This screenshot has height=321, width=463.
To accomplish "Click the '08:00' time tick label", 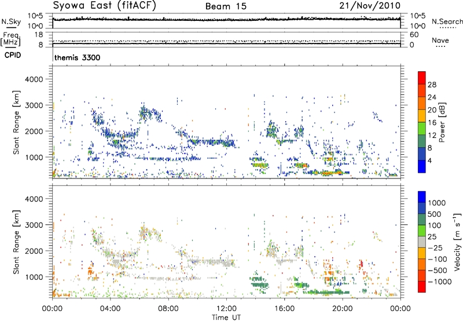I will click(x=168, y=309).
